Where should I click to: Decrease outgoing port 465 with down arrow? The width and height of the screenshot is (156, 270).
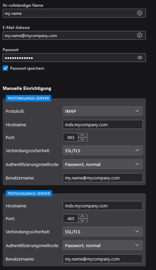point(83,221)
